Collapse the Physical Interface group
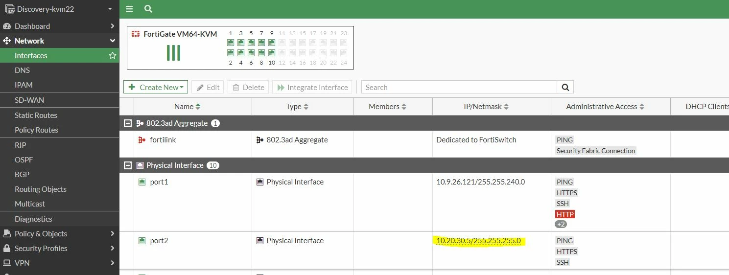The height and width of the screenshot is (275, 729). coord(128,165)
